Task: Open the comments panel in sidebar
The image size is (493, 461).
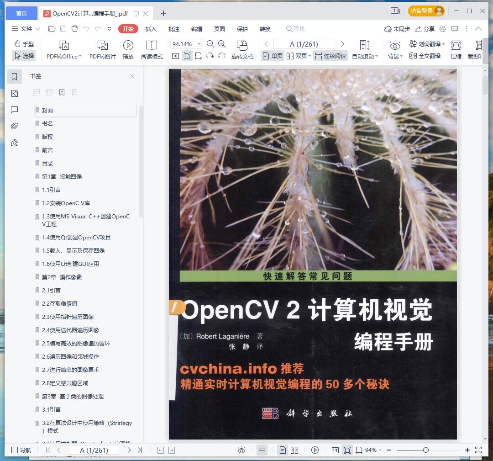Action: [15, 110]
